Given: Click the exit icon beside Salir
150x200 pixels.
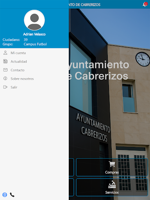Looking at the screenshot, I should point(5,87).
